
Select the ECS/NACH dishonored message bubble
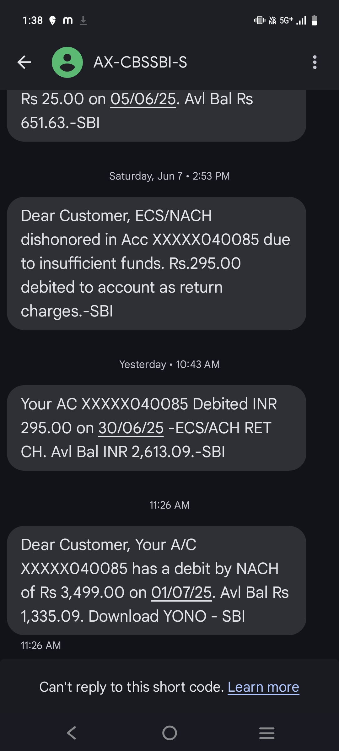tap(156, 263)
